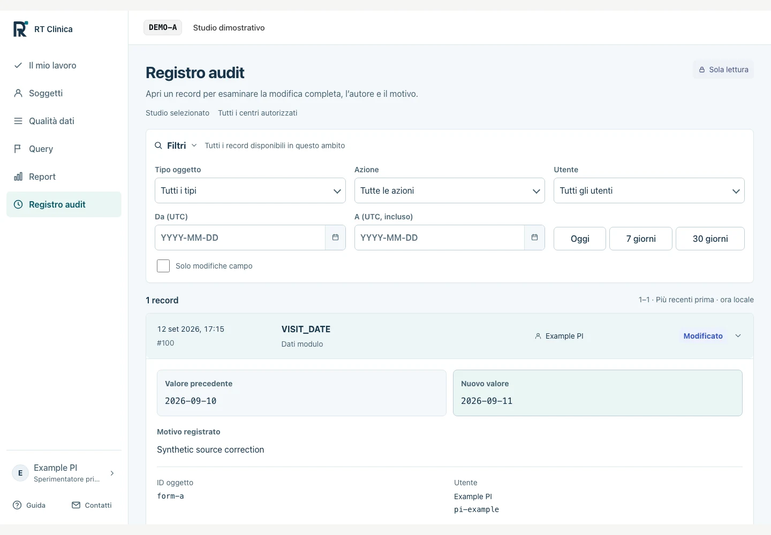Click the flag icon beside Query
The image size is (771, 535).
[18, 149]
